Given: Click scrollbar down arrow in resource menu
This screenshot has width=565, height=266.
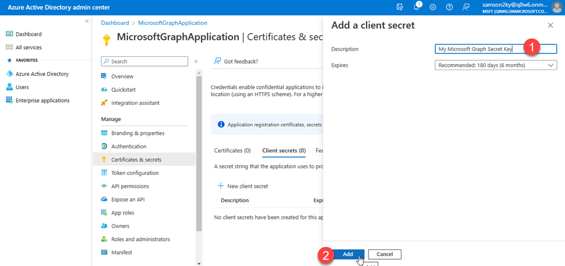Looking at the screenshot, I should point(199,263).
